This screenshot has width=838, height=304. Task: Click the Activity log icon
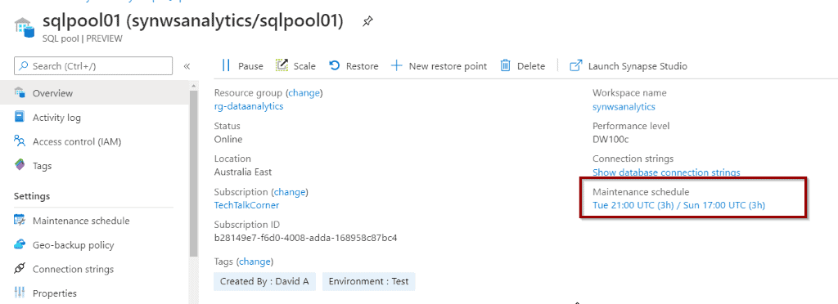20,117
